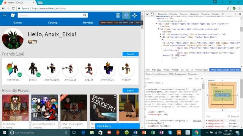Open the Roblox settings gear
Viewport: 243px width, 136px height.
(x=134, y=15)
